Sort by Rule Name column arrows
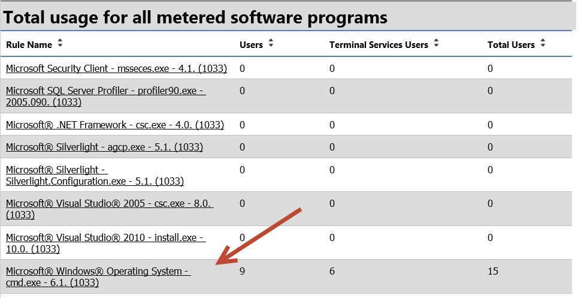This screenshot has height=298, width=587. click(60, 44)
